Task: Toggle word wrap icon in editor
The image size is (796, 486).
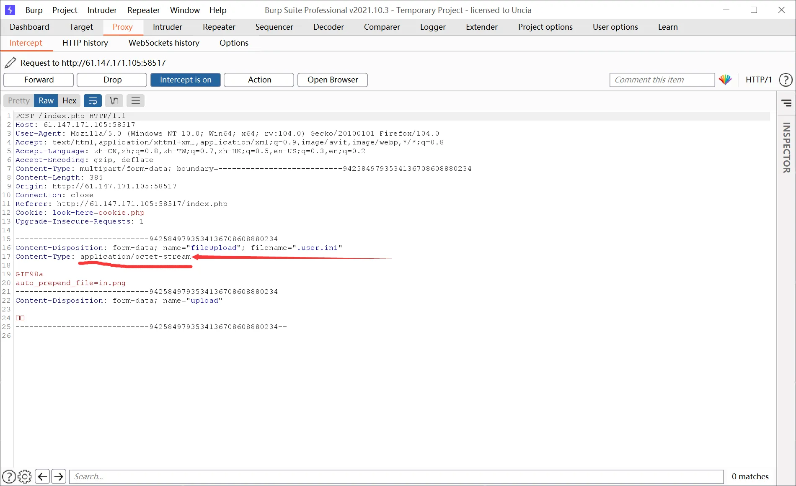Action: [x=93, y=100]
